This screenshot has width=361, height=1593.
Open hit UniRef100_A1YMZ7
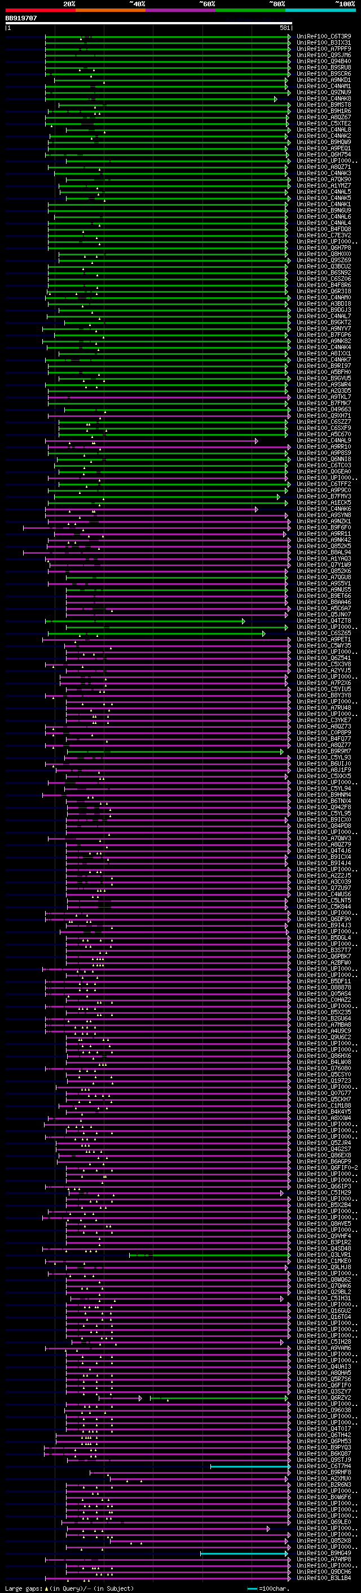pyautogui.click(x=324, y=185)
